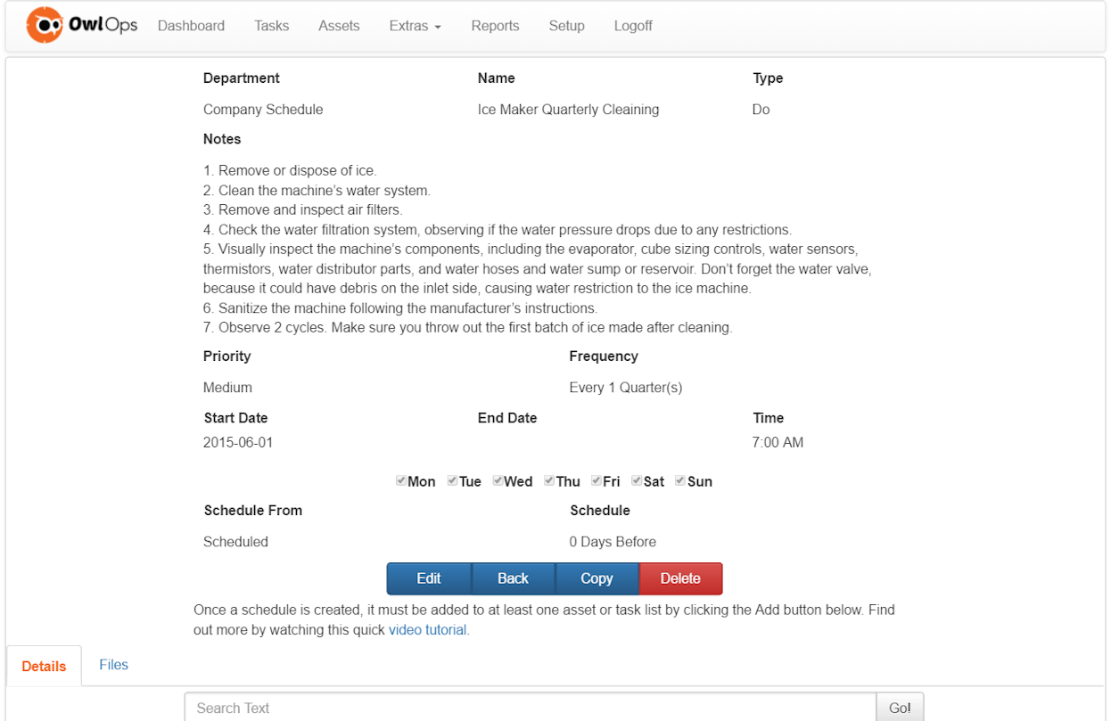
Task: Navigate to the Dashboard
Action: (191, 26)
